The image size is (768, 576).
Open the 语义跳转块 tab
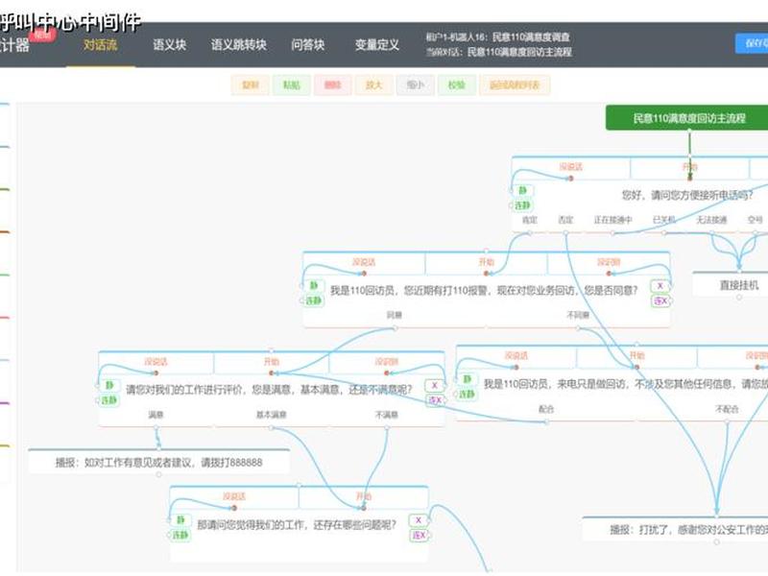238,45
